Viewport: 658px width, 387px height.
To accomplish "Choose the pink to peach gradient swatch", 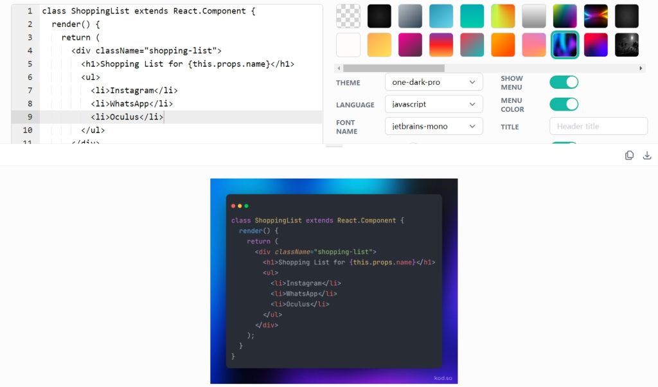I will click(534, 44).
